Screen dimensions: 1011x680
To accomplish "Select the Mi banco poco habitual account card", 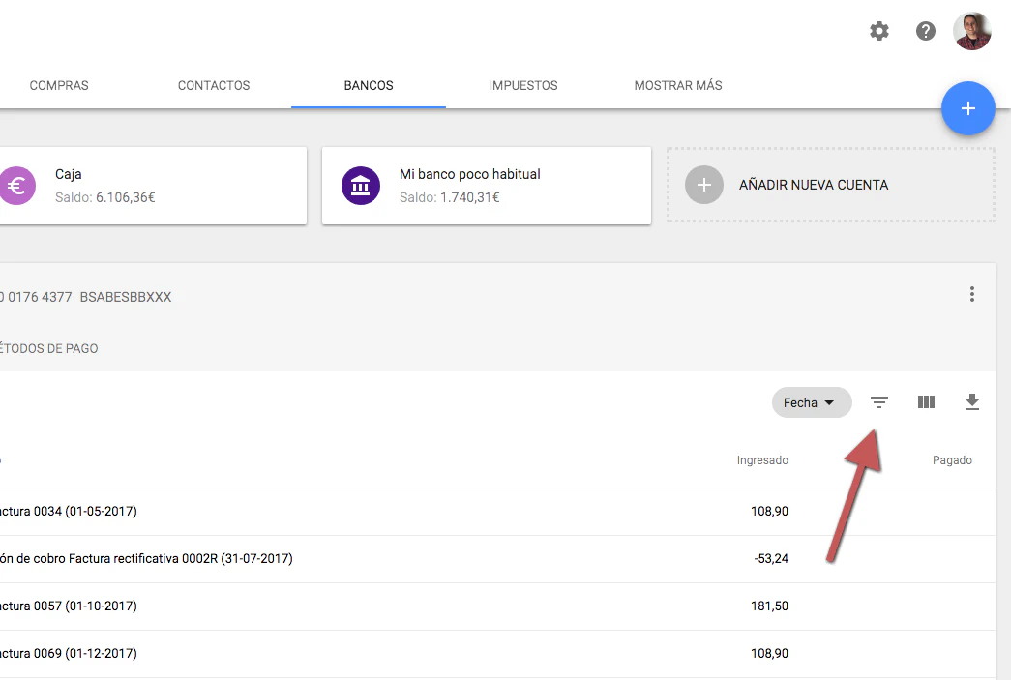I will pyautogui.click(x=486, y=186).
